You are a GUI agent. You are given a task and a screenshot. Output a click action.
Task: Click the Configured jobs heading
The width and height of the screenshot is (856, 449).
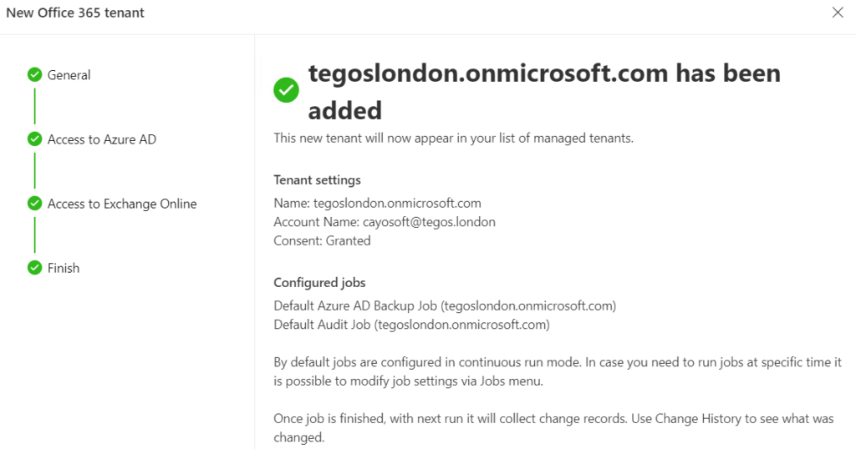[x=319, y=282]
